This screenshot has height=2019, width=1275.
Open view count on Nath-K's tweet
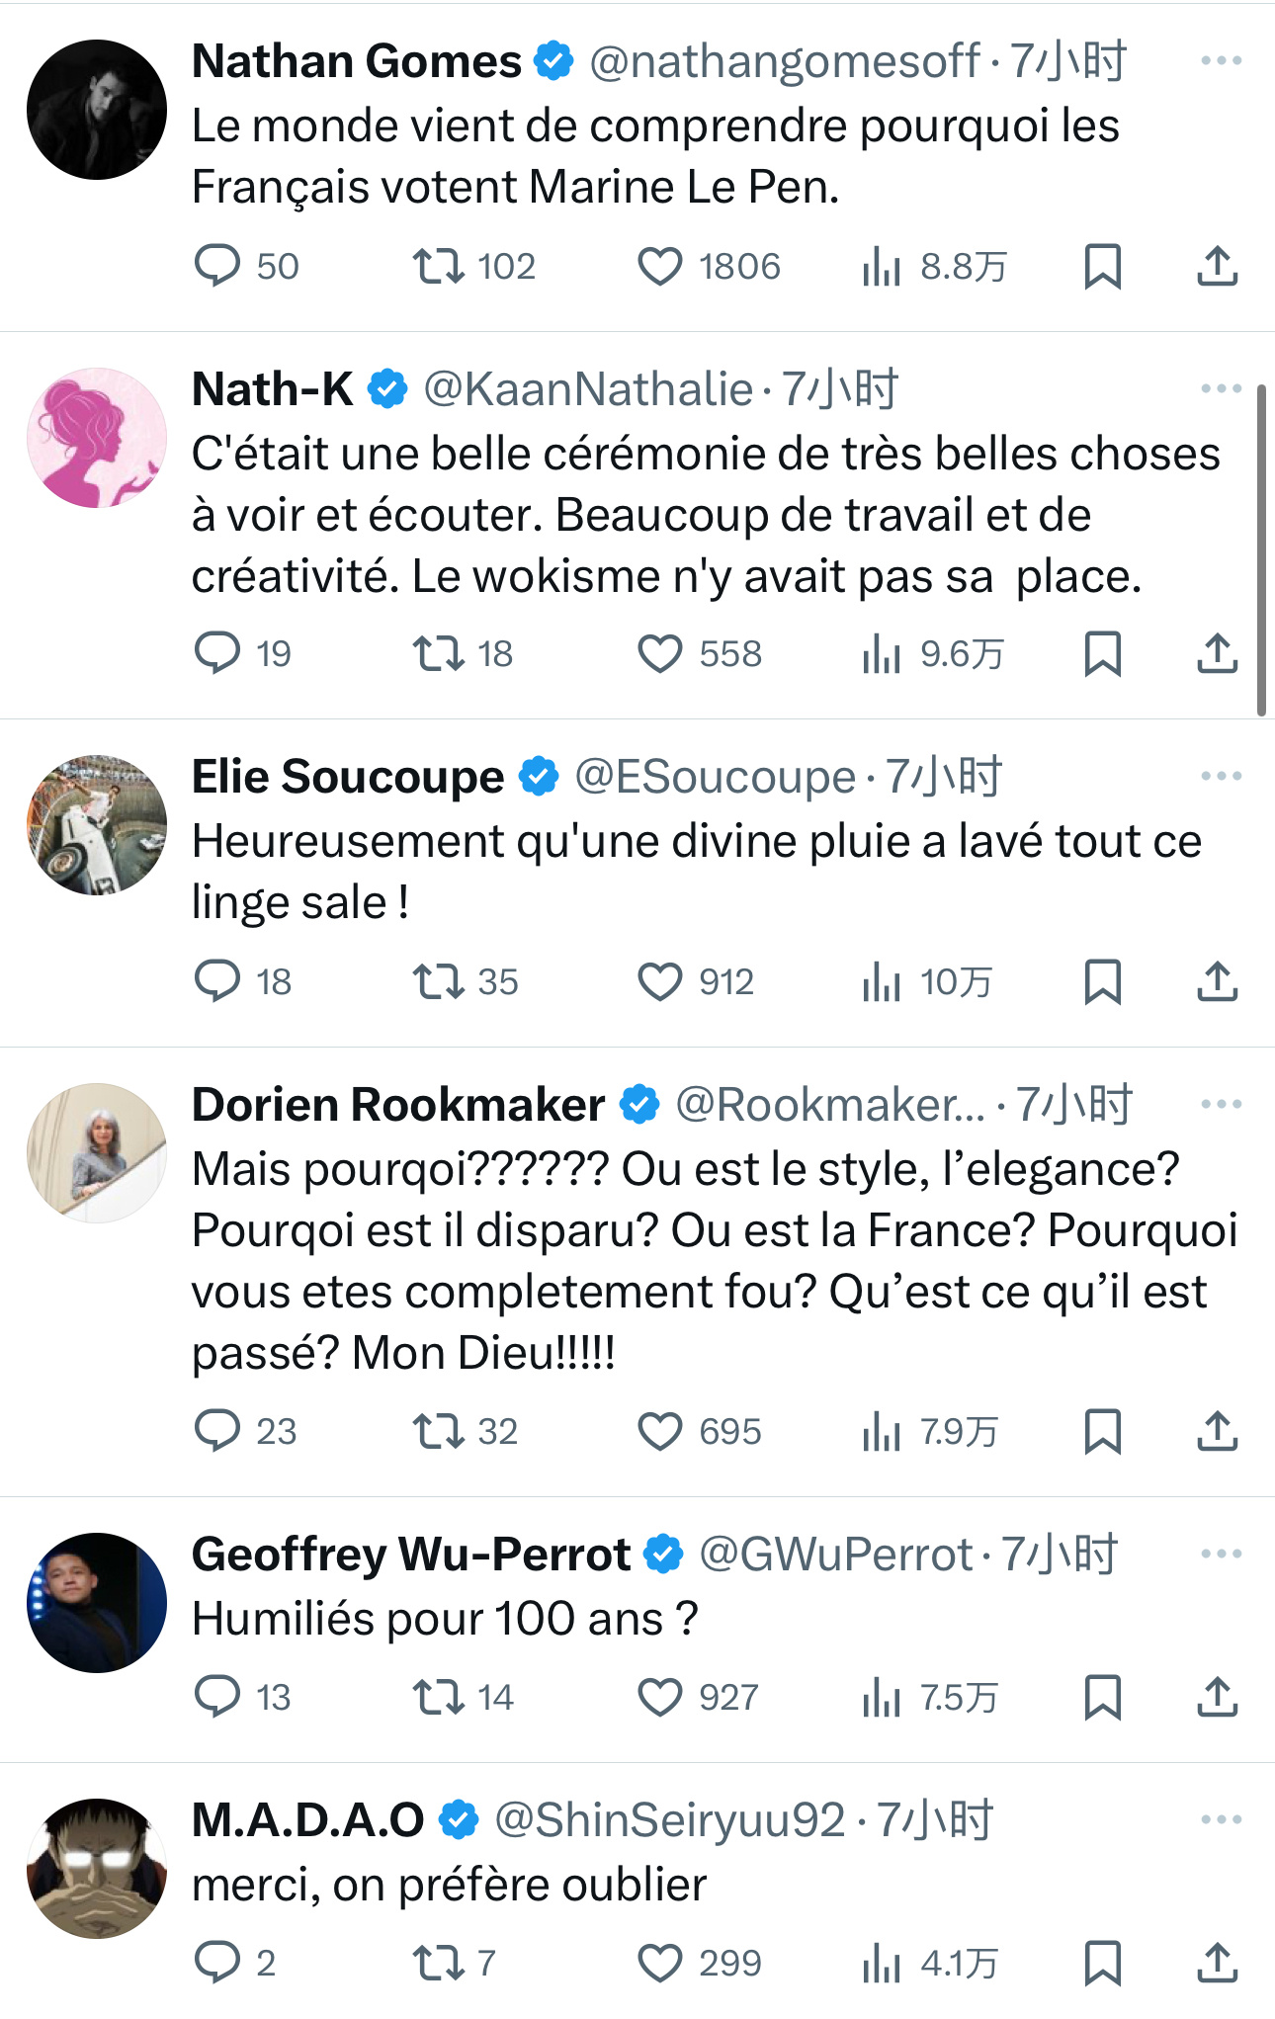pos(881,653)
